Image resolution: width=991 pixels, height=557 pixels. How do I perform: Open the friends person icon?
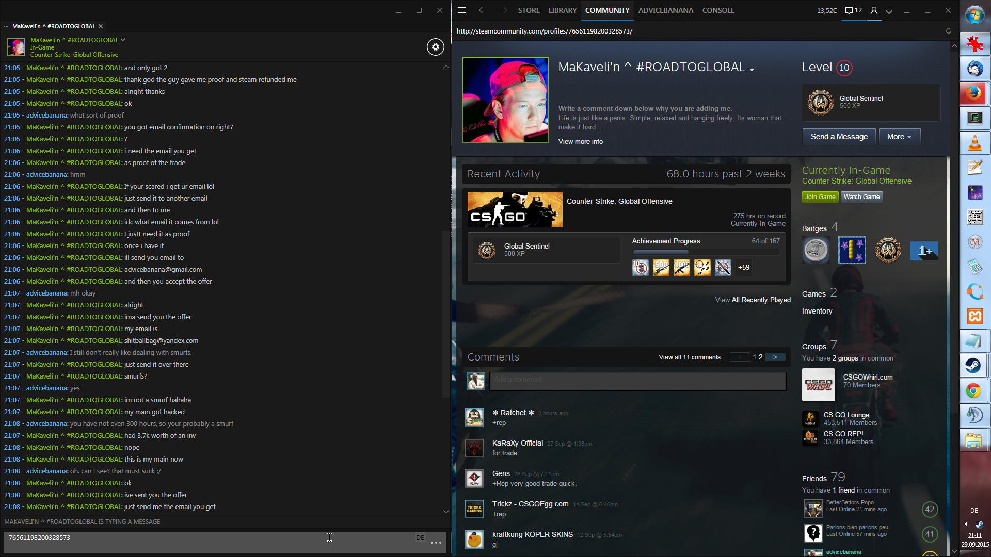pos(874,10)
